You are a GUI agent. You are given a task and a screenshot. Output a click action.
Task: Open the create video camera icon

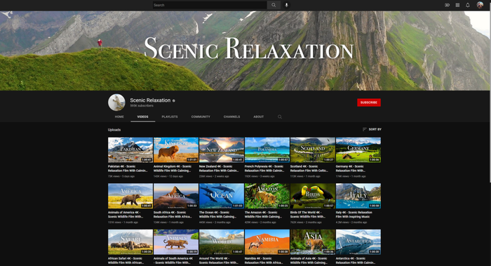pyautogui.click(x=448, y=5)
